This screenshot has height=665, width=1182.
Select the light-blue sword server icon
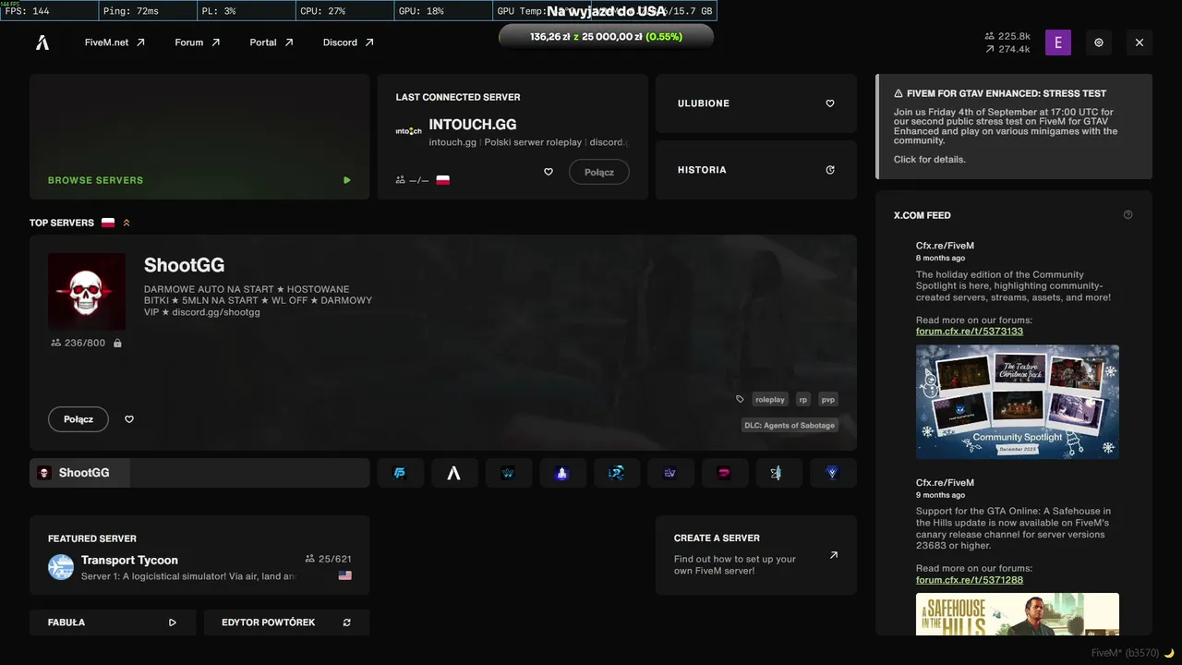tap(778, 473)
